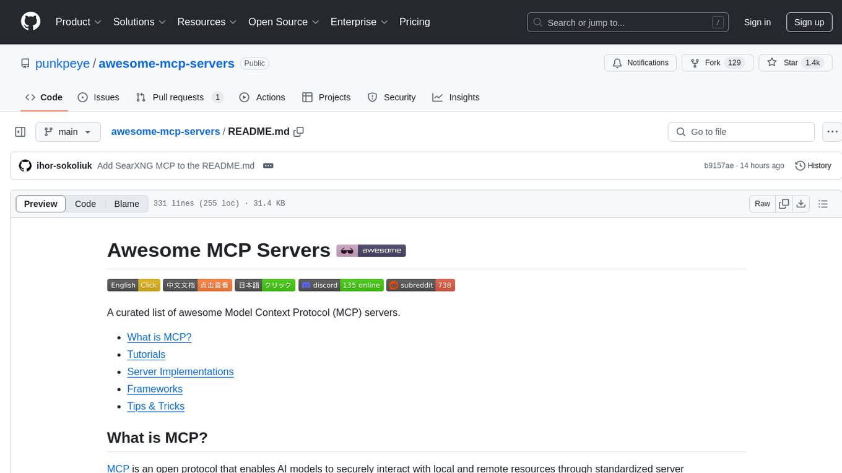Click the subreddit 738 badge
The image size is (842, 473).
pos(421,285)
